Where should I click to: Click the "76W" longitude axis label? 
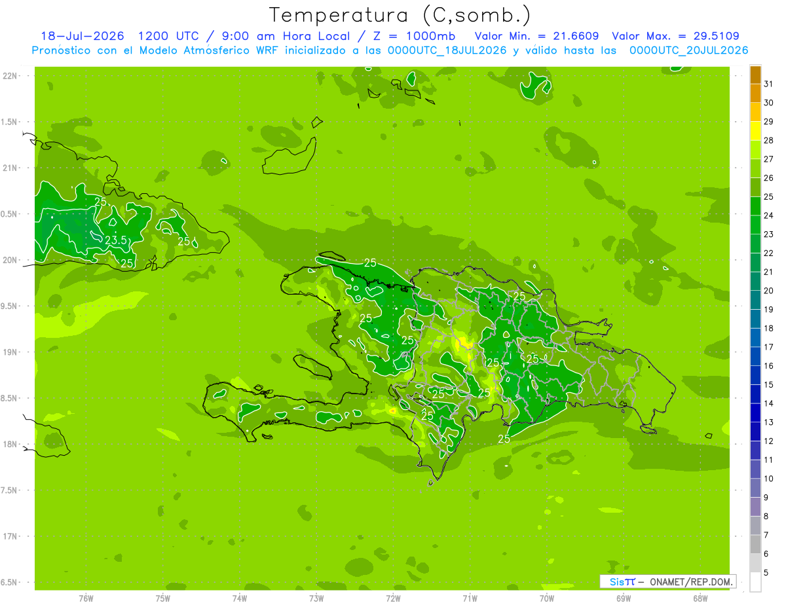86,598
